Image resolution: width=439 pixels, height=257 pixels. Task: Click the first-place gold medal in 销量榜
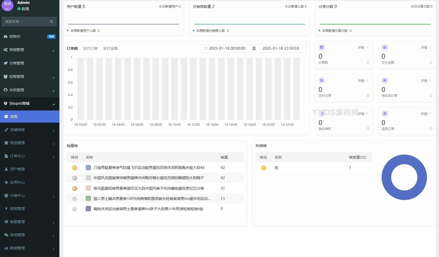pos(75,168)
